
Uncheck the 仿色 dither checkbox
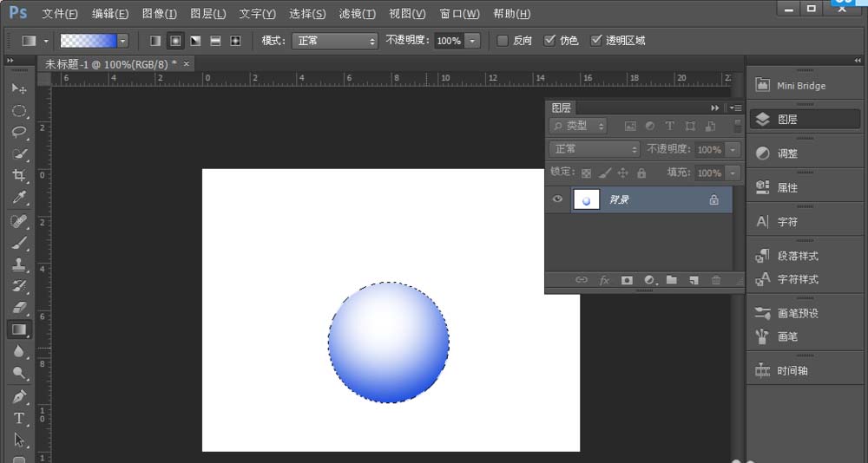click(549, 41)
